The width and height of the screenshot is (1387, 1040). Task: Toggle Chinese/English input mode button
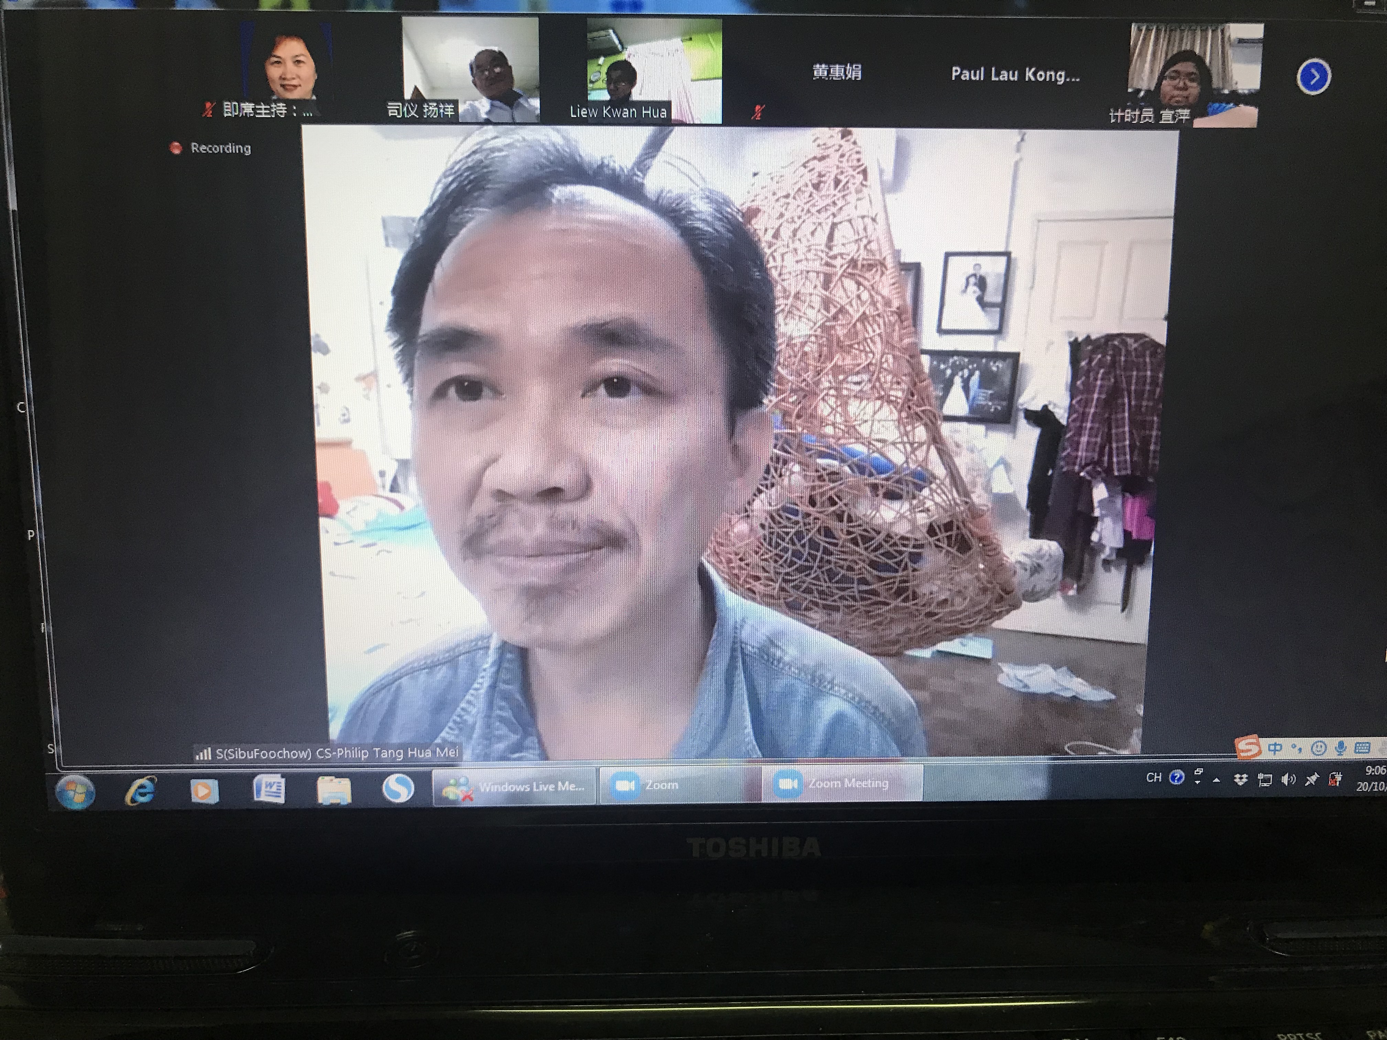pyautogui.click(x=1275, y=748)
